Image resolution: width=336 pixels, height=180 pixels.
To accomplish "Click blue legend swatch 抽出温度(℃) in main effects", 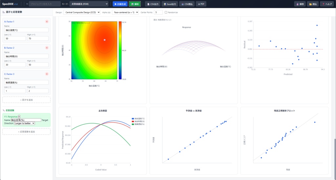I will point(133,119).
